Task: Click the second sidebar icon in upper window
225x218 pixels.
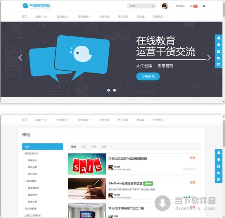Action: coord(218,45)
